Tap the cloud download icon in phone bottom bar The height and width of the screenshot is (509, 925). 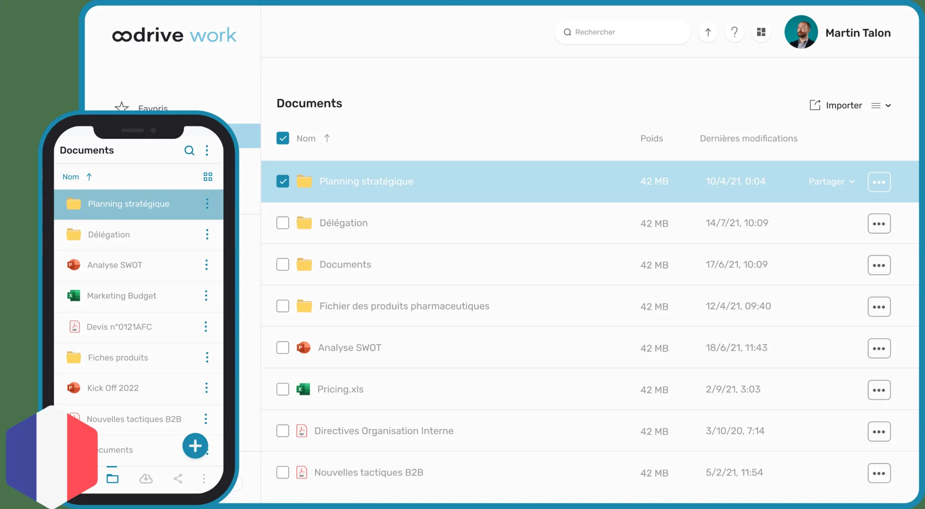146,479
